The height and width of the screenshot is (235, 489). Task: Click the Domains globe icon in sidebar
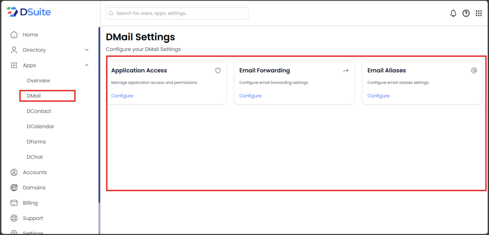click(14, 188)
